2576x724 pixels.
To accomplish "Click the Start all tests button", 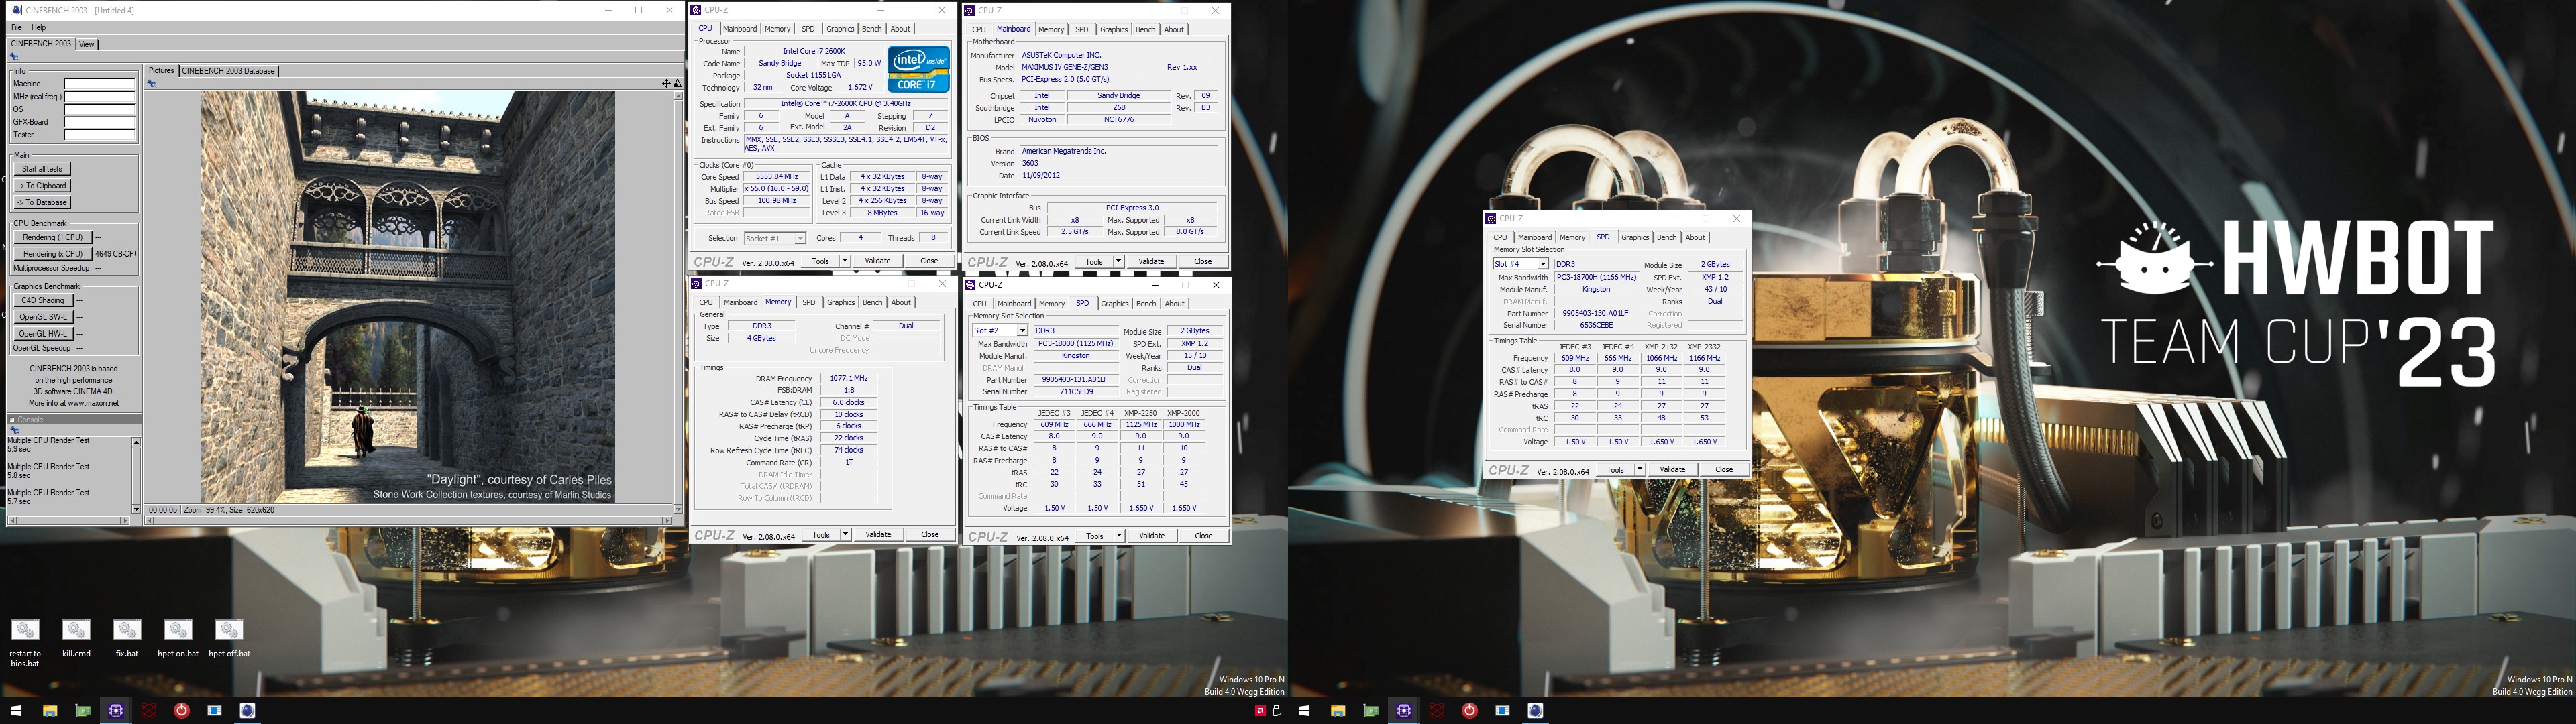I will [x=42, y=170].
